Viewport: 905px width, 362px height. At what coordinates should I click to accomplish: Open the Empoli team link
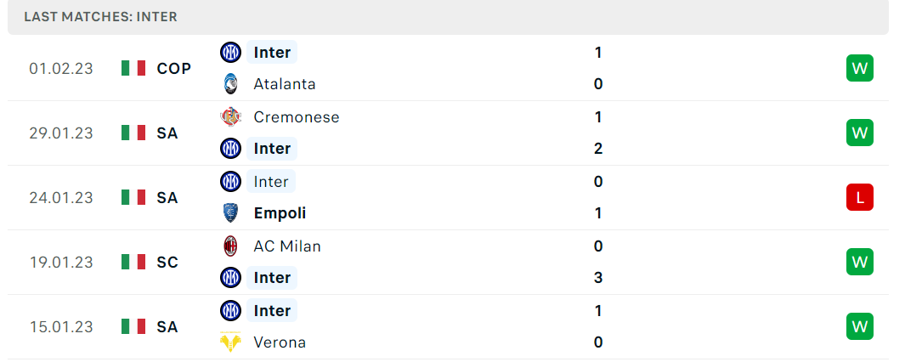tap(280, 213)
